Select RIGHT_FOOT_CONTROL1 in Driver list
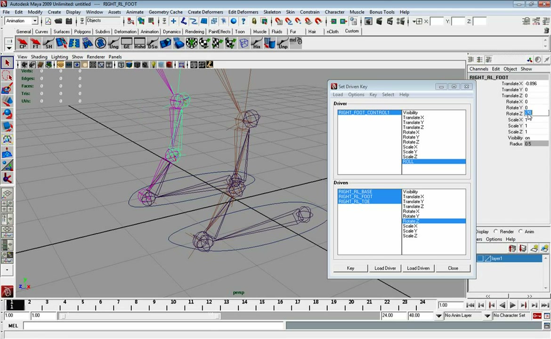The width and height of the screenshot is (551, 339). point(369,113)
